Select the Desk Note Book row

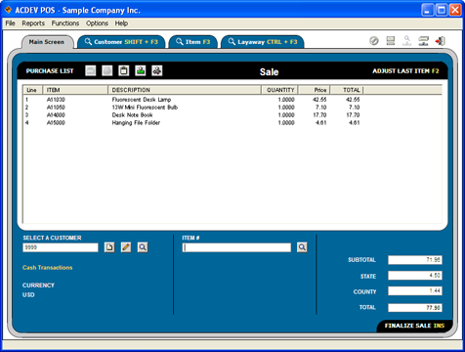point(232,115)
